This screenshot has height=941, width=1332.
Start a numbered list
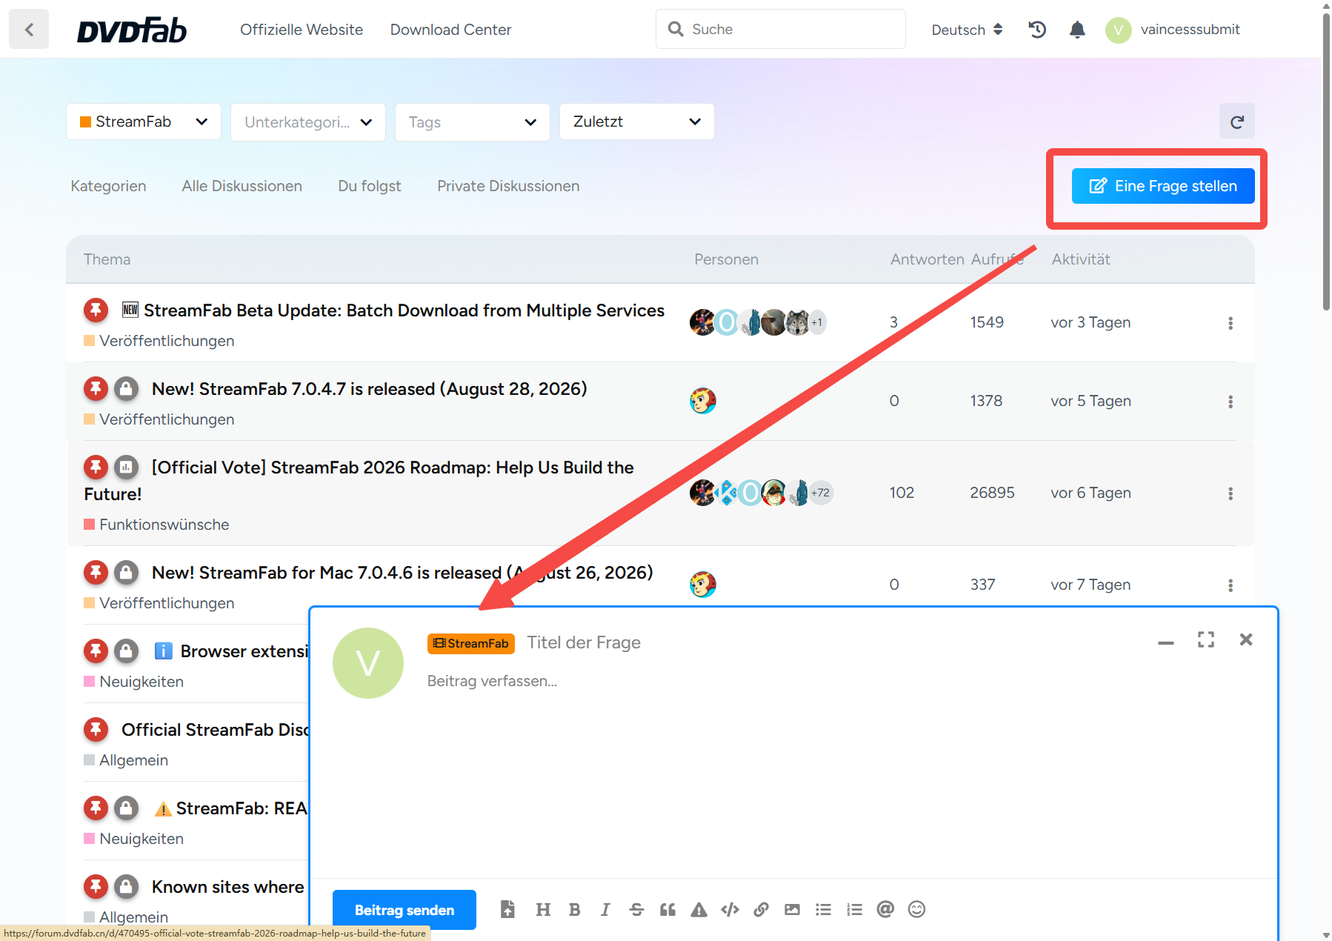854,909
